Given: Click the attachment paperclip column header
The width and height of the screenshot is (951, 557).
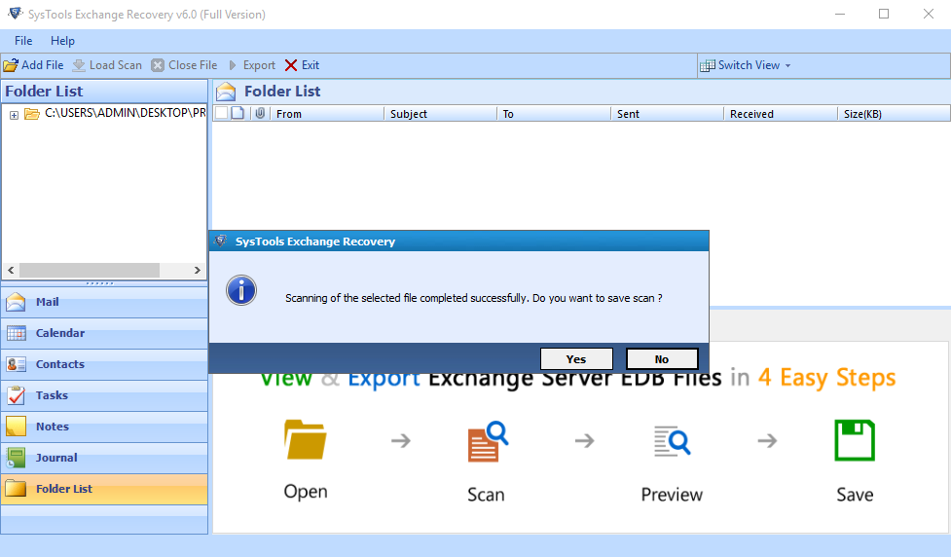Looking at the screenshot, I should 260,113.
